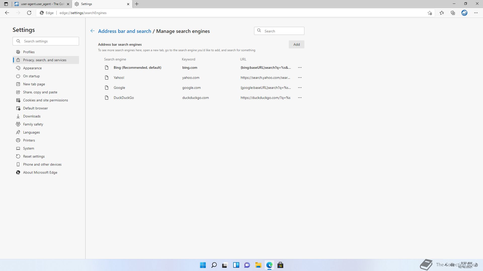Screen dimensions: 483x271
Task: Open About Microsoft Edge
Action: click(46, 172)
